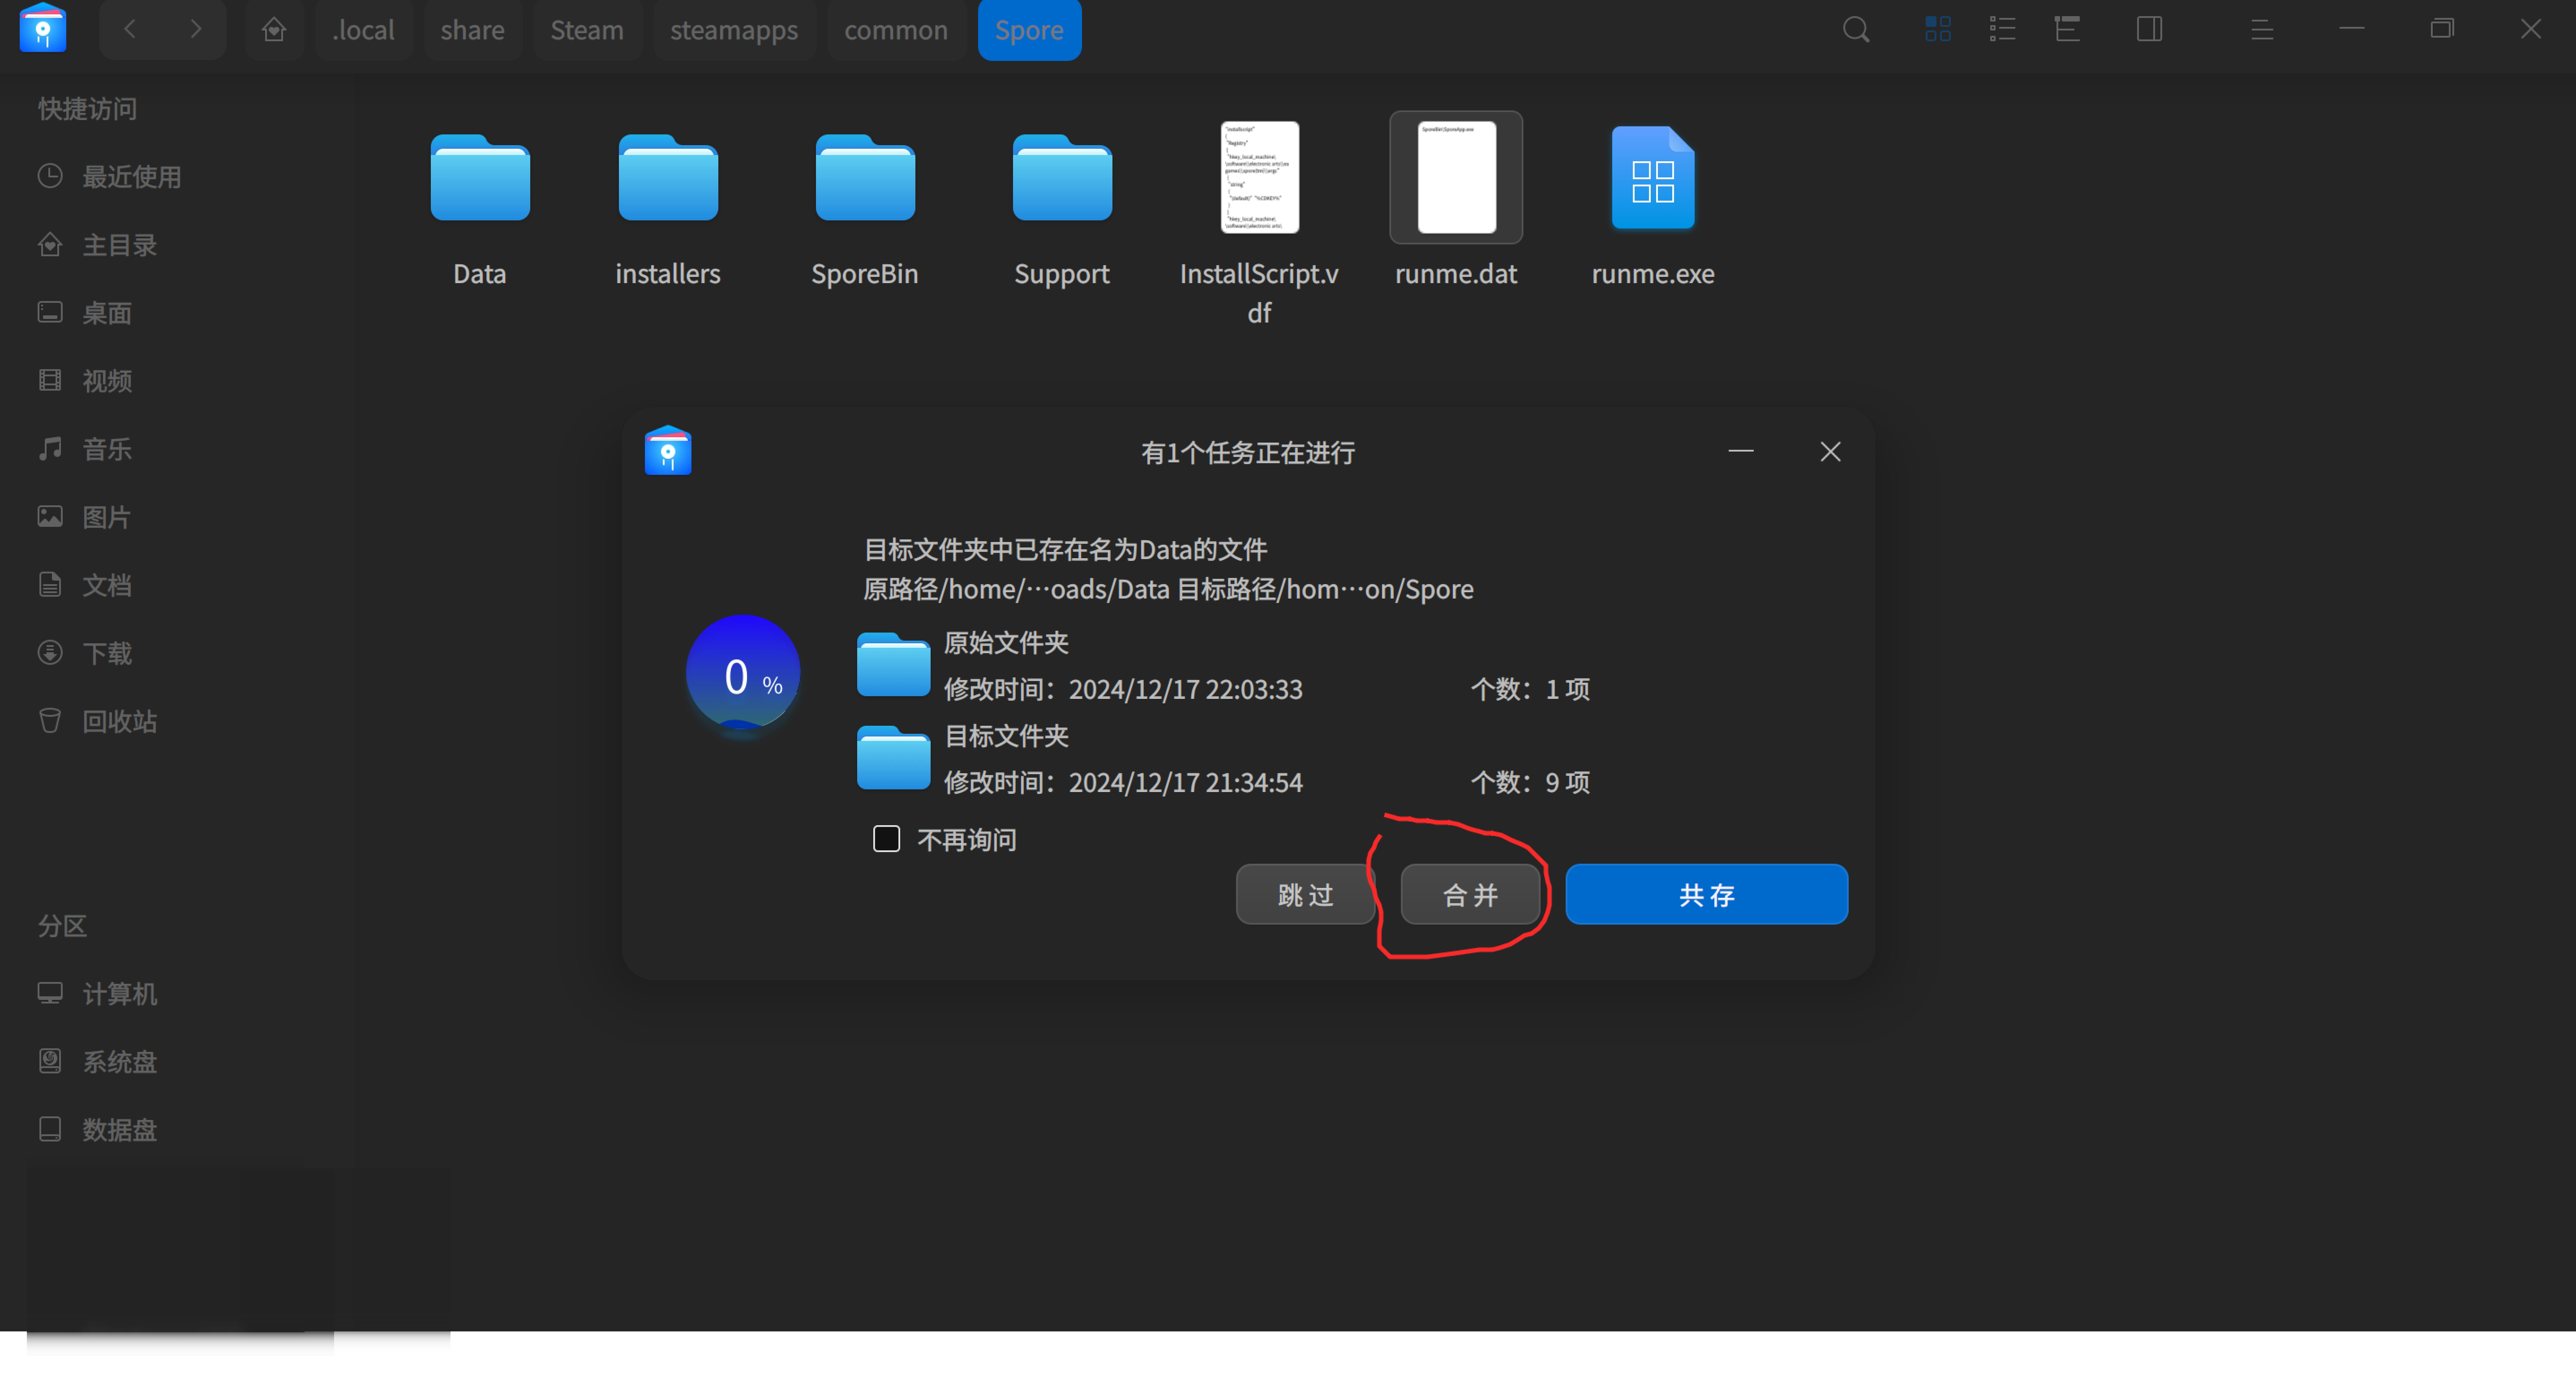Navigate to common breadcrumb
Screen dimensions: 2576x1378
tap(896, 30)
